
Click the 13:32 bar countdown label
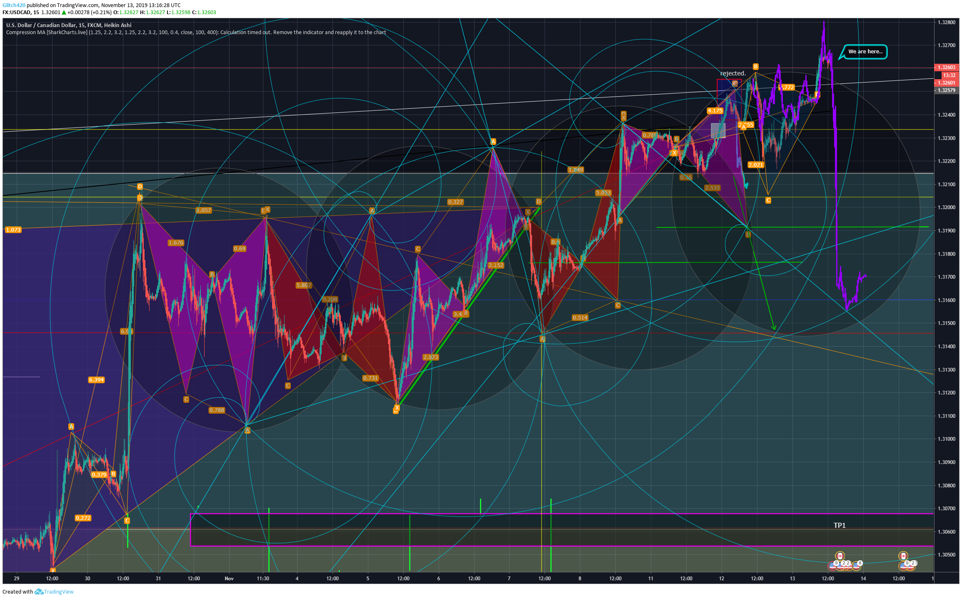click(x=950, y=75)
